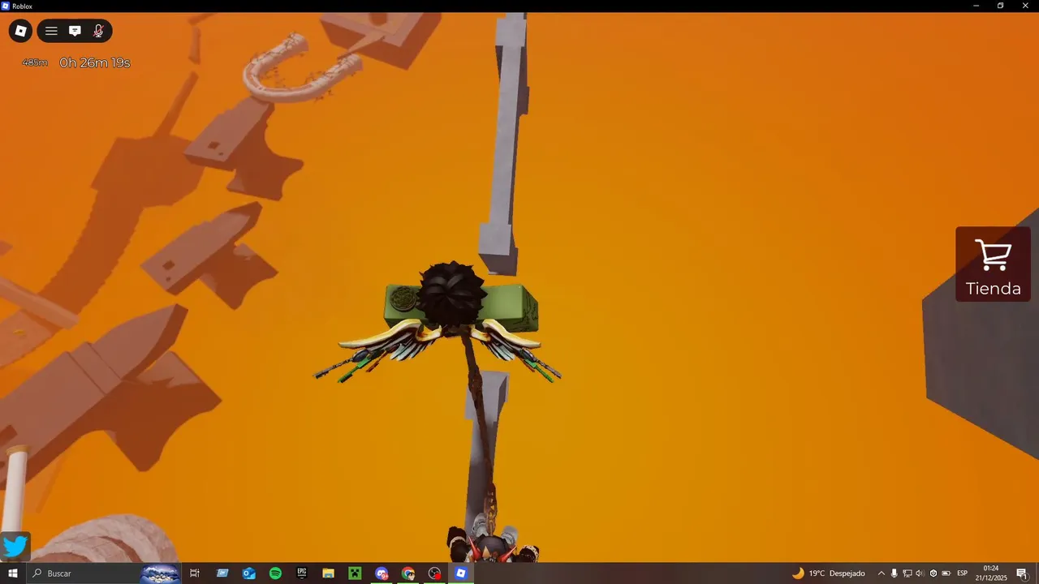Image resolution: width=1039 pixels, height=584 pixels.
Task: Open the blue app icon left of Outlook
Action: [222, 573]
